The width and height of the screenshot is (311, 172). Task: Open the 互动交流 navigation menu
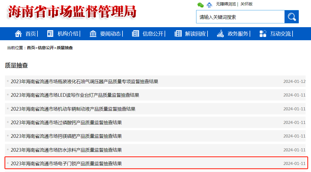pyautogui.click(x=280, y=34)
